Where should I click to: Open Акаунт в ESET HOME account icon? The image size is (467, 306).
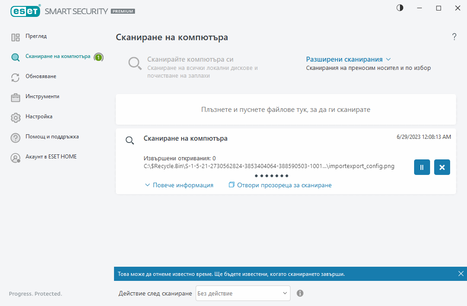click(x=16, y=157)
